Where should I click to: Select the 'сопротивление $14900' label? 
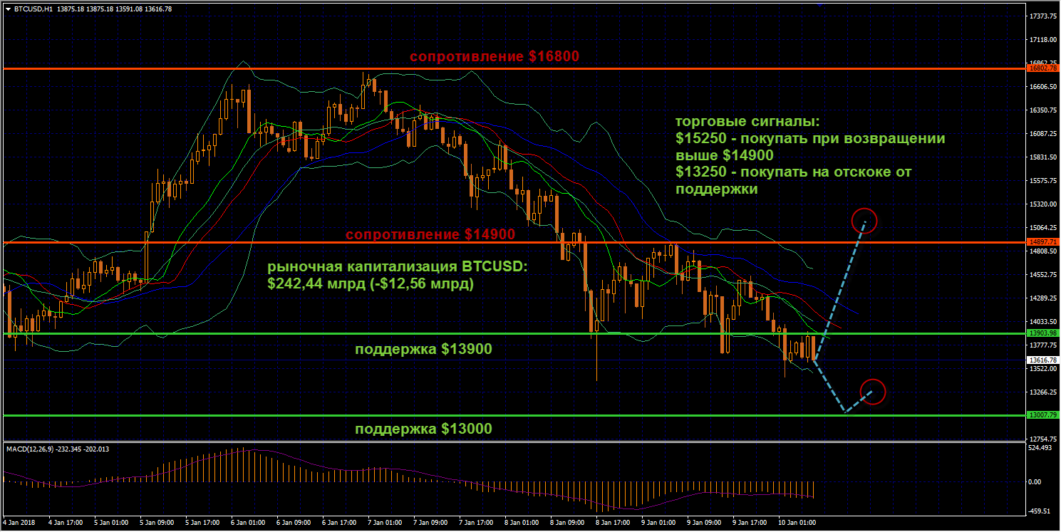click(430, 234)
